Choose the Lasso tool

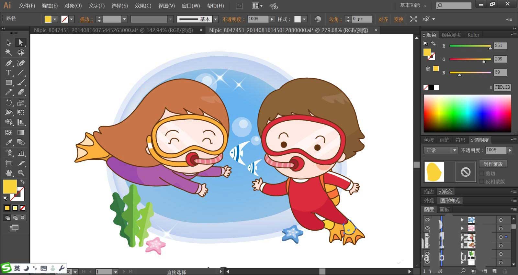[21, 52]
